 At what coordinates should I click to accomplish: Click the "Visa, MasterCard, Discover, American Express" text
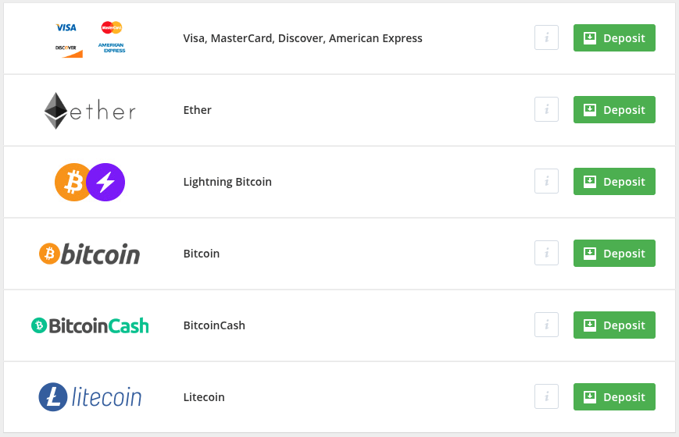click(x=302, y=38)
